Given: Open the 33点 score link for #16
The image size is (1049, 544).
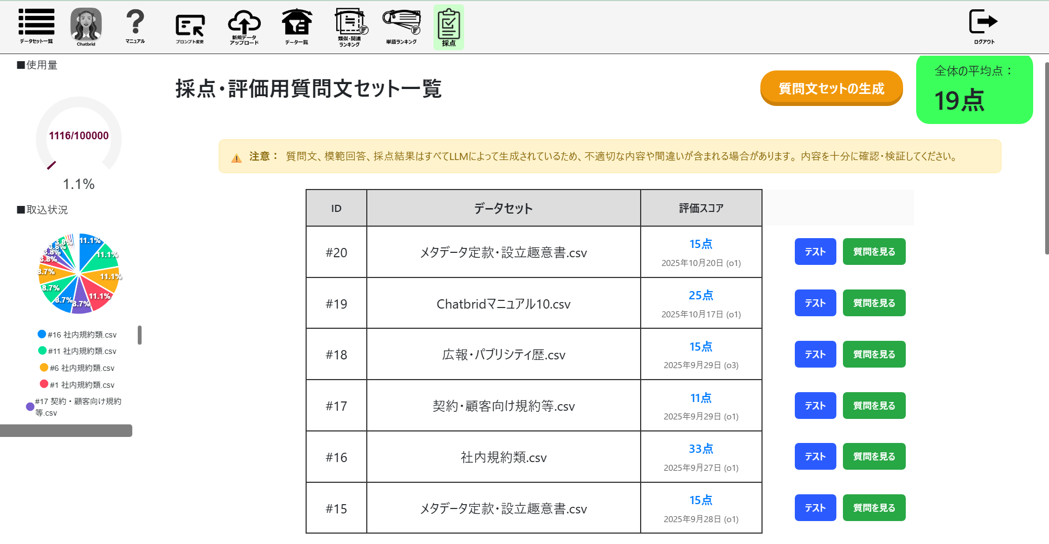Looking at the screenshot, I should [701, 449].
